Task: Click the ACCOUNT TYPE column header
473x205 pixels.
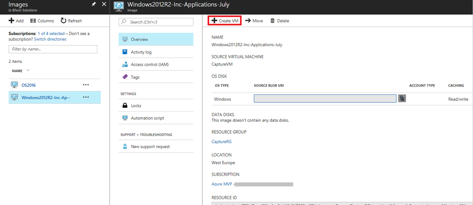Action: coord(422,86)
